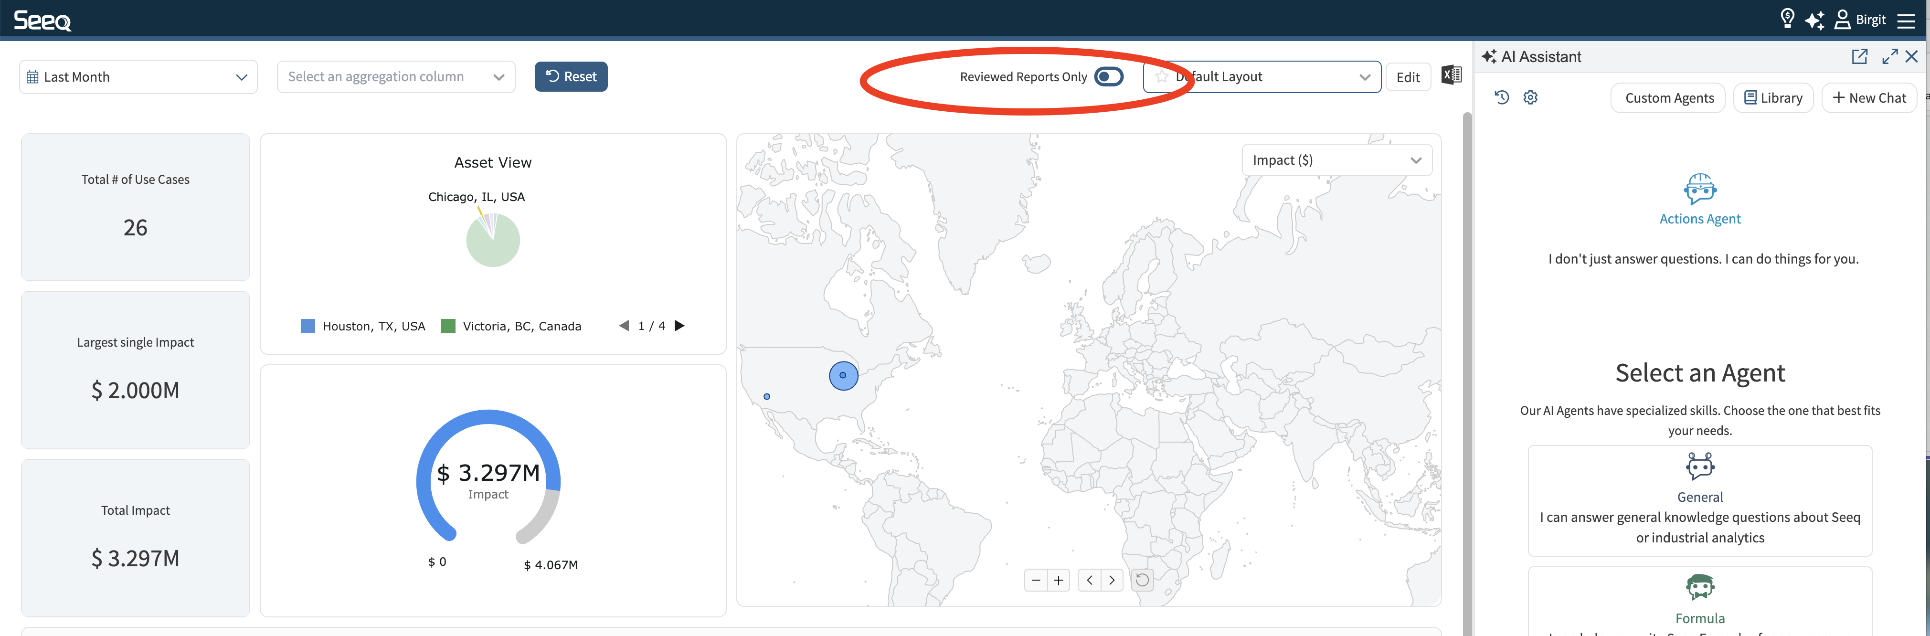
Task: Click the Chicago pie chart
Action: (493, 240)
